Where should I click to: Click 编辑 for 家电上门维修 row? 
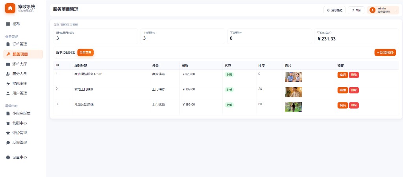tap(343, 90)
